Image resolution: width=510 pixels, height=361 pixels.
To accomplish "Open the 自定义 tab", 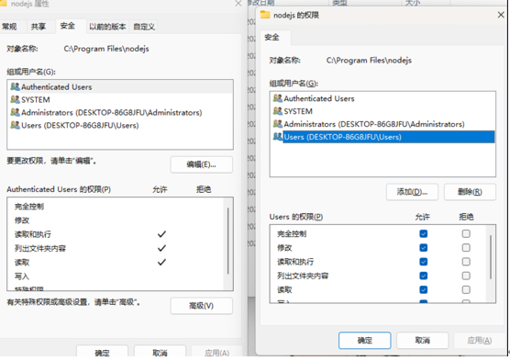I will click(x=144, y=27).
